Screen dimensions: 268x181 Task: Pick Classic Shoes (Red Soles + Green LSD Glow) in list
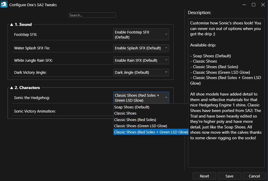(x=151, y=132)
